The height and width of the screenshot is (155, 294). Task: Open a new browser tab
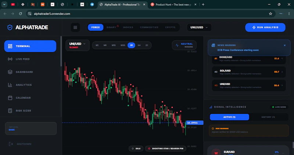(x=203, y=4)
